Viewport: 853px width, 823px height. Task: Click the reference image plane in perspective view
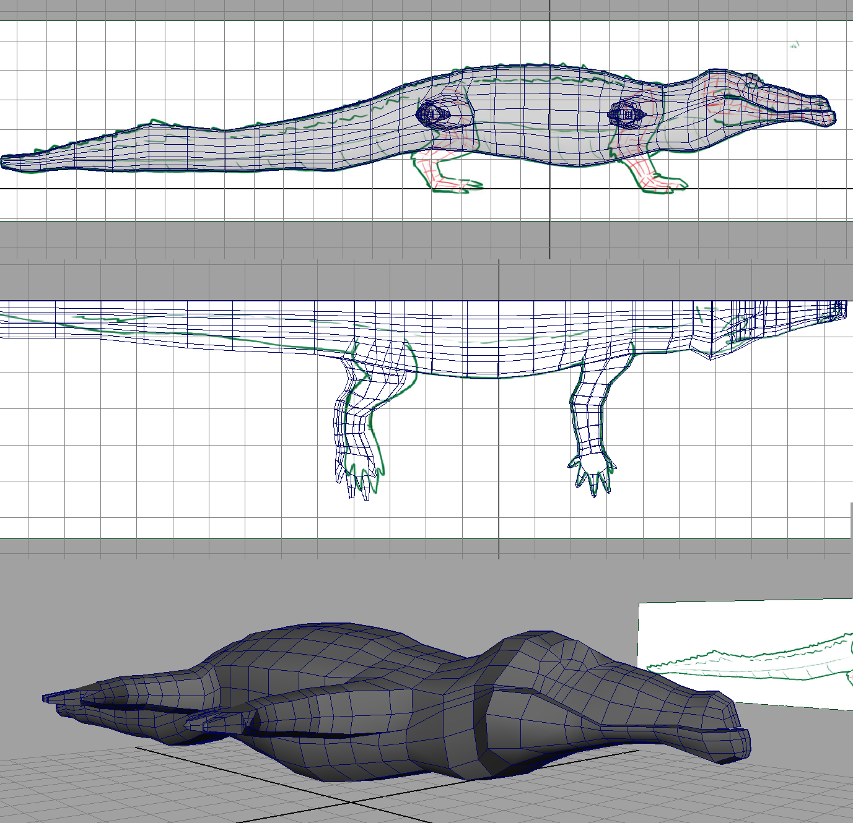pyautogui.click(x=746, y=653)
